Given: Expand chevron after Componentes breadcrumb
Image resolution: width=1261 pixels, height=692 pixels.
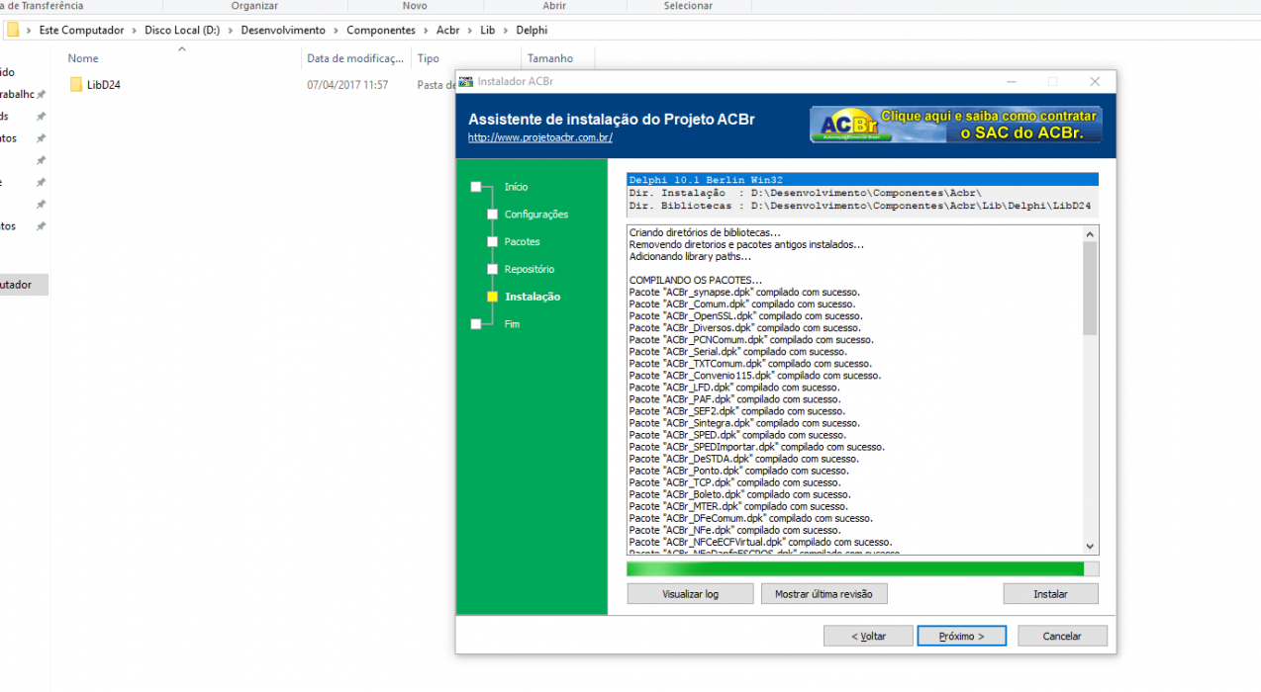Looking at the screenshot, I should click(x=426, y=30).
